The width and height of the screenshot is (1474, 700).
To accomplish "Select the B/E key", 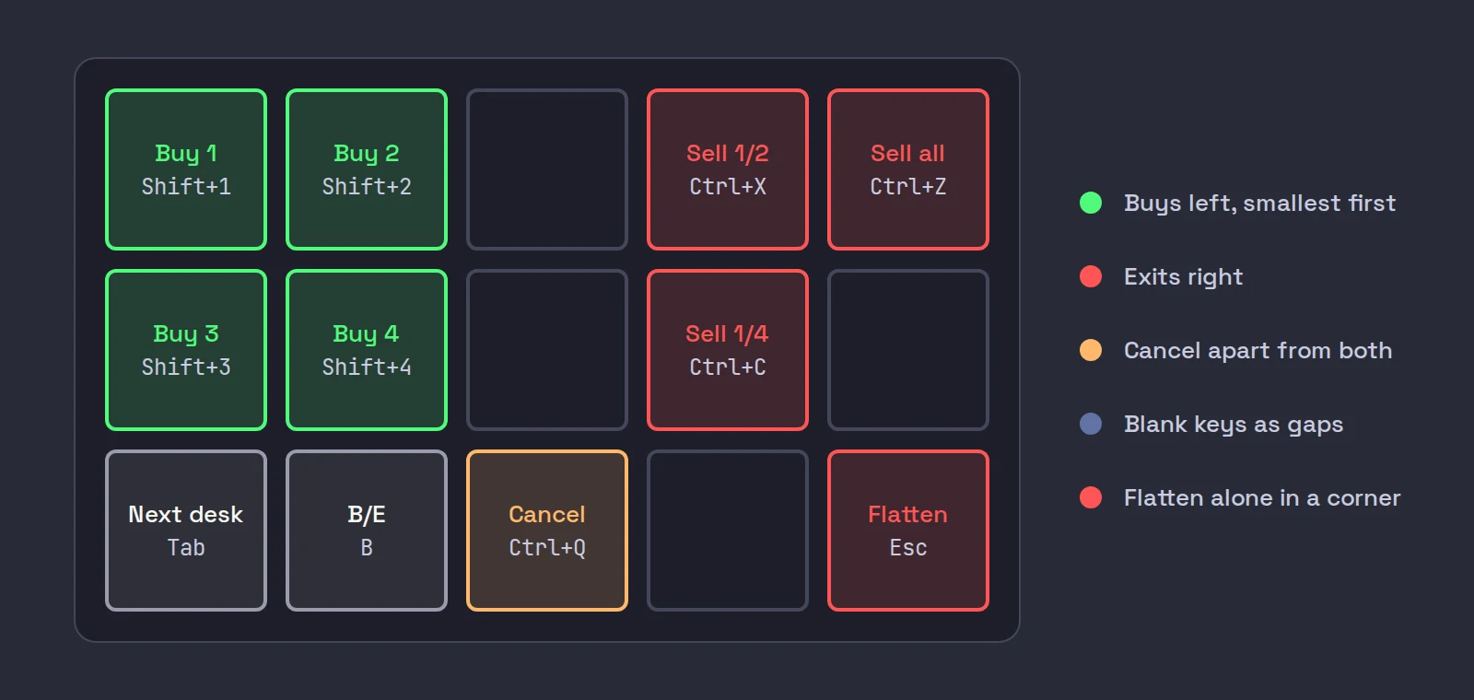I will [x=367, y=531].
